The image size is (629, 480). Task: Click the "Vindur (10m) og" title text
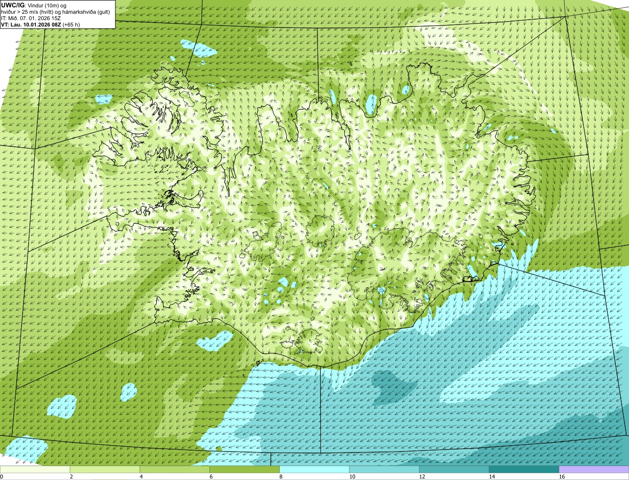(47, 5)
